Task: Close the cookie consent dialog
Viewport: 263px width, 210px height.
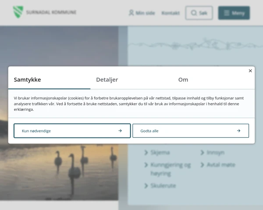Action: (250, 71)
